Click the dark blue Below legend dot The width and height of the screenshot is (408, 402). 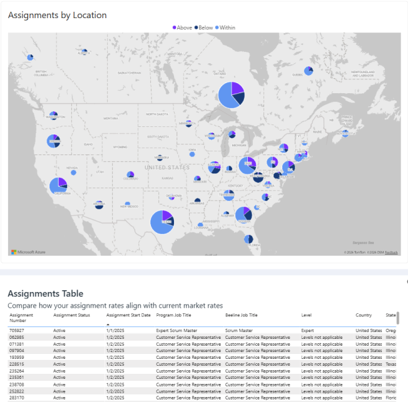click(x=196, y=28)
